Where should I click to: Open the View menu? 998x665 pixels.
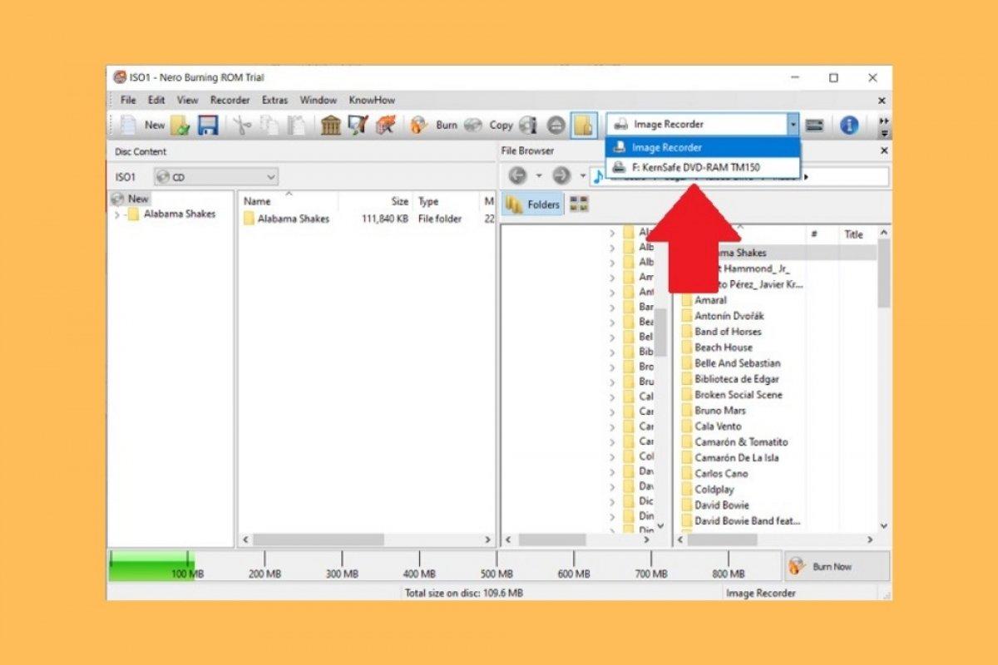pos(187,100)
